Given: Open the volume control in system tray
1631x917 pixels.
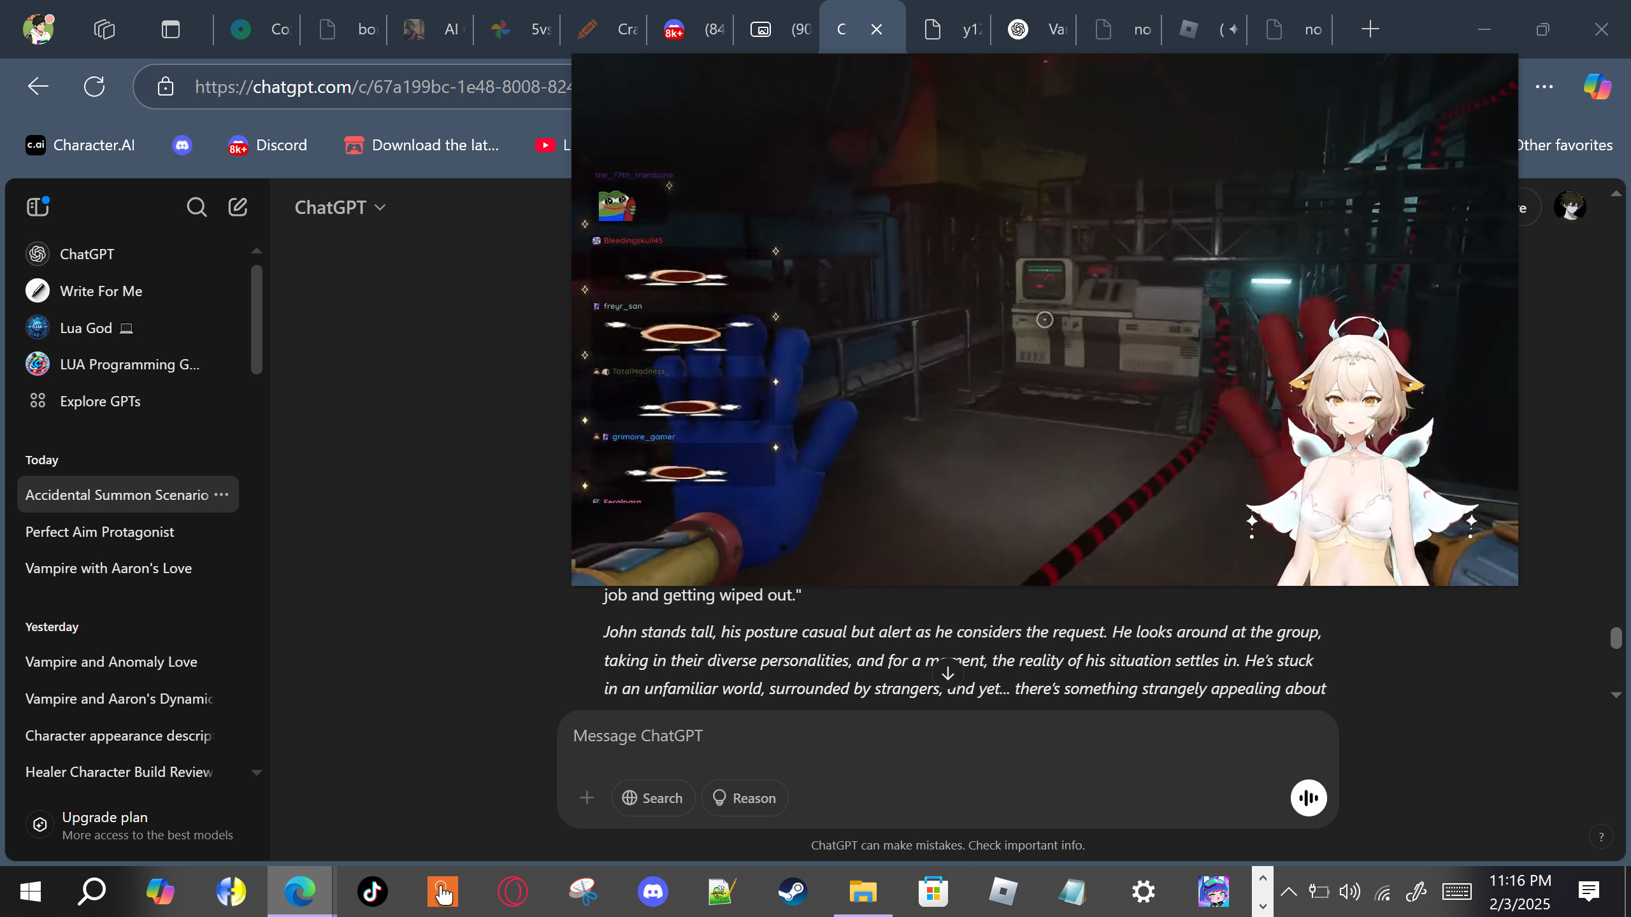Looking at the screenshot, I should (1349, 892).
